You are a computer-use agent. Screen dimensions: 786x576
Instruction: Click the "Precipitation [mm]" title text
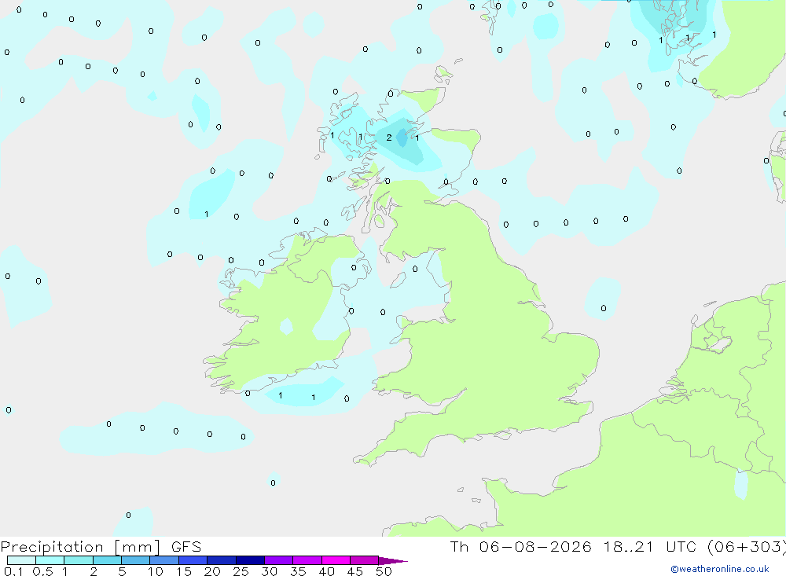80,547
